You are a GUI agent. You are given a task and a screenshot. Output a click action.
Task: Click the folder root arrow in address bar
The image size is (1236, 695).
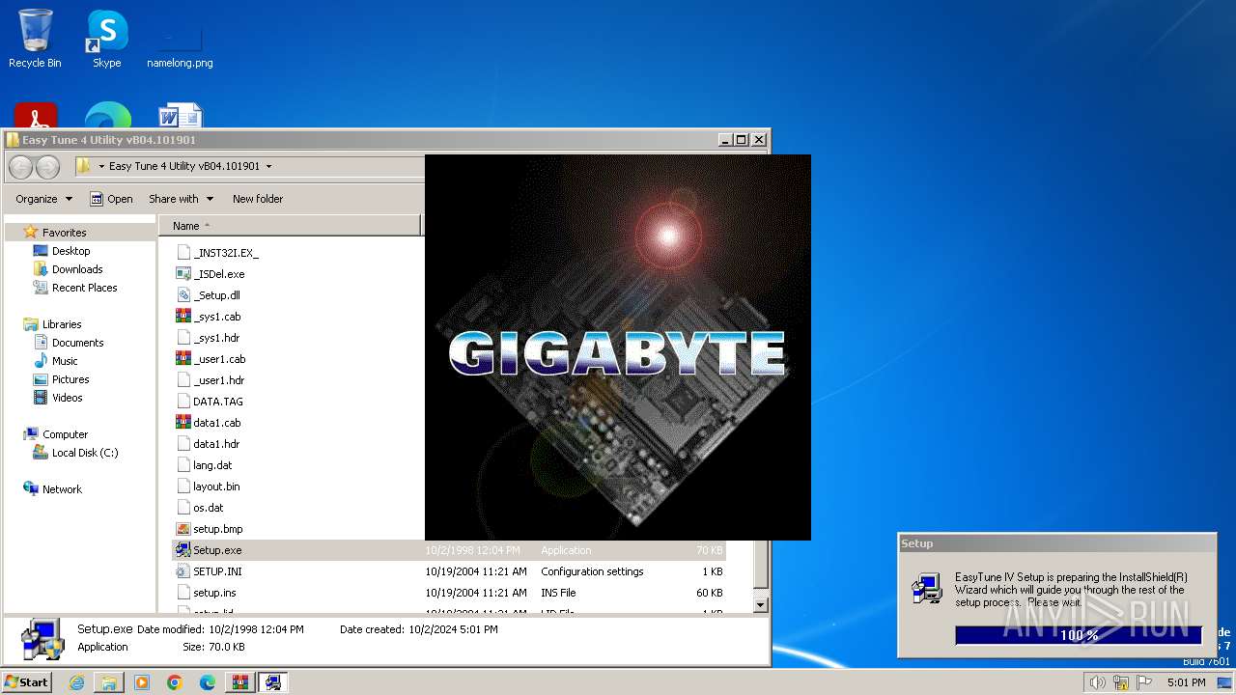tap(100, 166)
